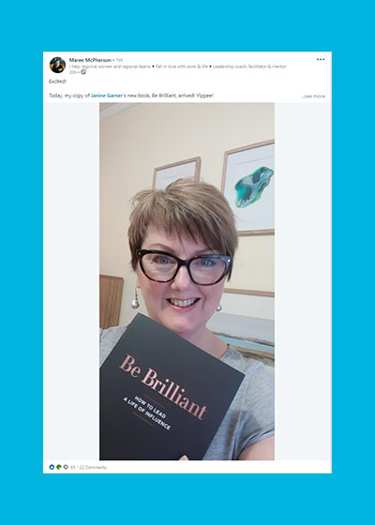The width and height of the screenshot is (375, 525).
Task: Click the profile headline about regional women
Action: coord(178,67)
